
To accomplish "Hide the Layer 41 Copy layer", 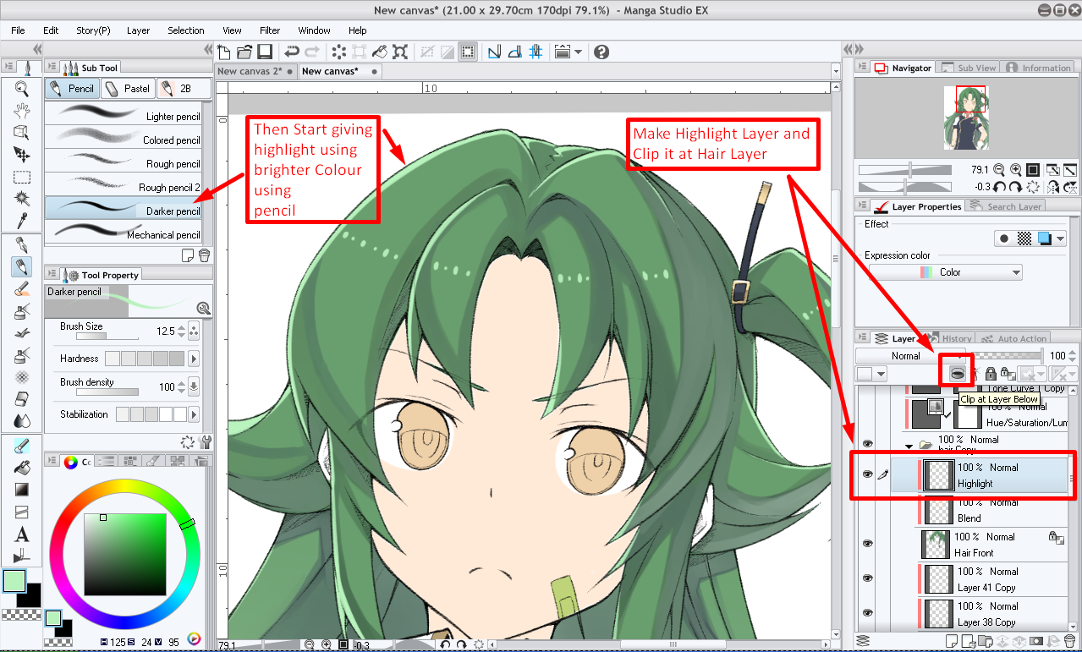I will tap(868, 576).
